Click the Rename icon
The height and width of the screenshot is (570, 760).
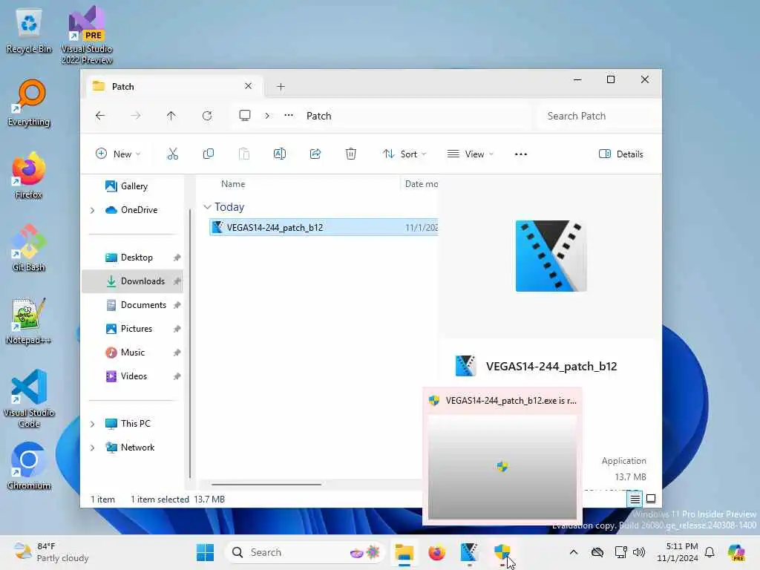280,154
